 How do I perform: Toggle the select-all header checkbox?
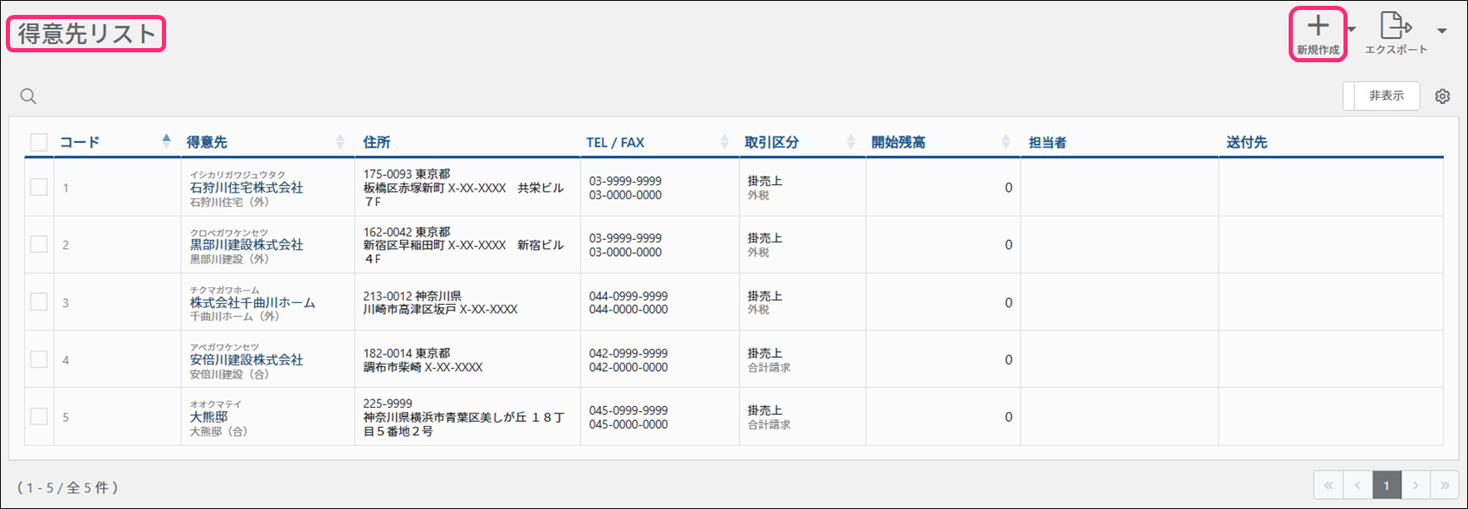click(39, 142)
